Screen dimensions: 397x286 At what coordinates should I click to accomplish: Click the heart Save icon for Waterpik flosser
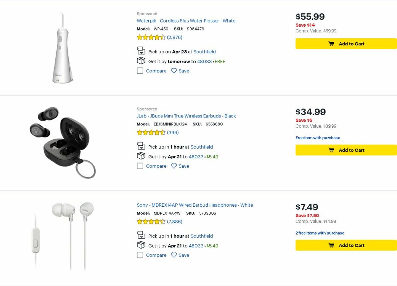(174, 71)
